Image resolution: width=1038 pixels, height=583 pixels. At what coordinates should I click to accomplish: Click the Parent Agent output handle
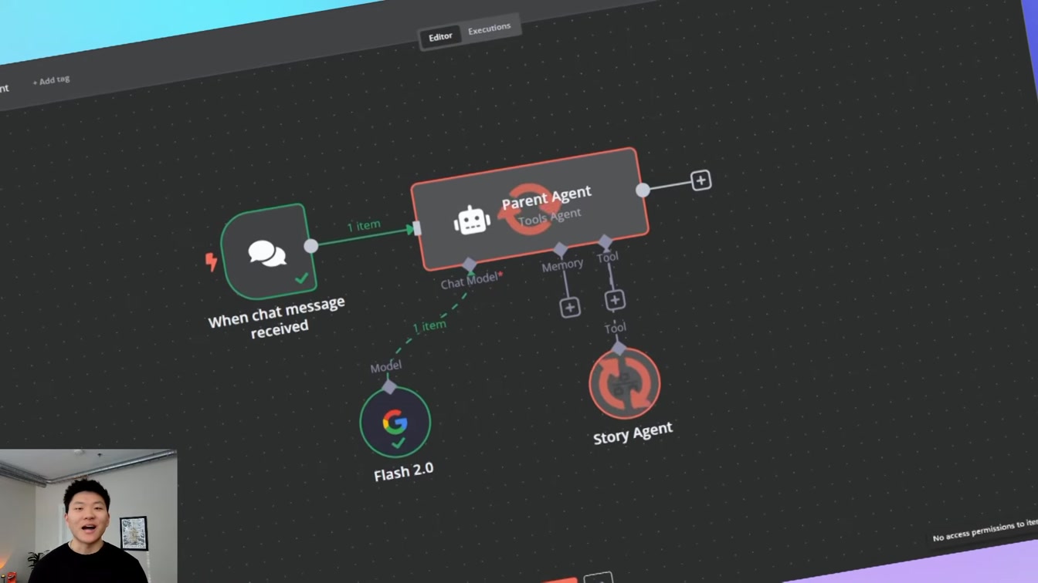(x=643, y=190)
